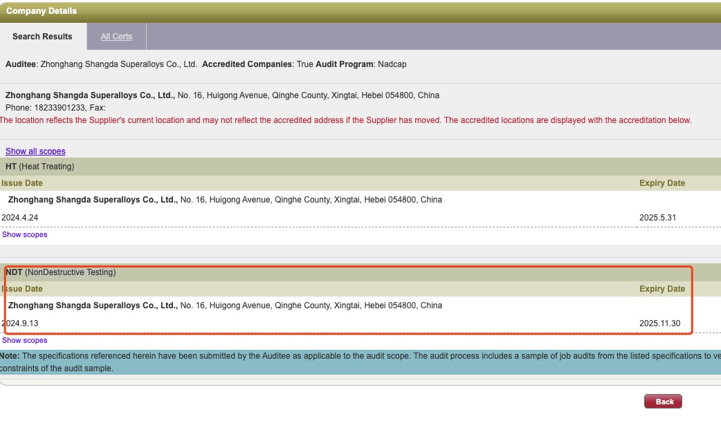Screen dimensions: 721x432
Task: Click the Audit Program Nadcap text
Action: tap(361, 64)
